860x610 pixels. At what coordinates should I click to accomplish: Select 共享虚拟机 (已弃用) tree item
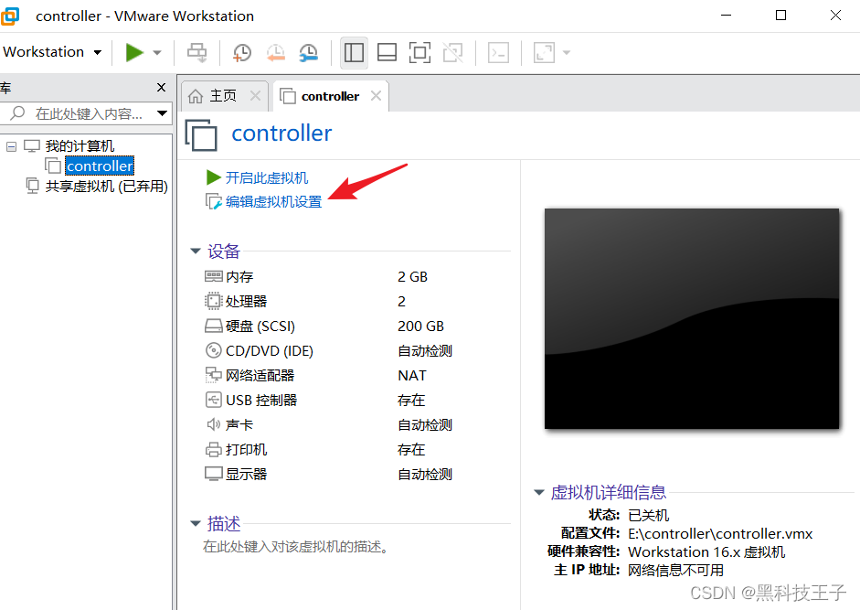point(106,187)
